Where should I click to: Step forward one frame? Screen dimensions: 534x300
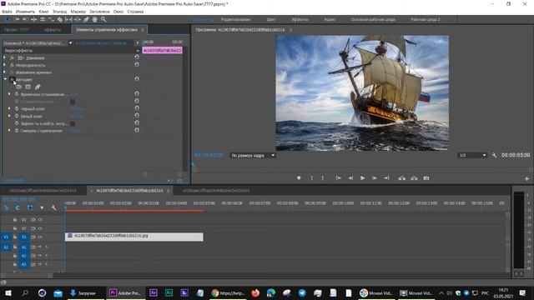[x=374, y=178]
